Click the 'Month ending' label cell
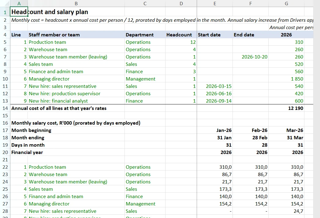320x218 pixels. click(x=28, y=138)
